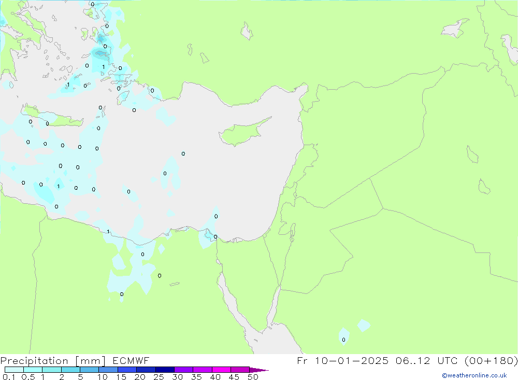The image size is (518, 380).
Task: Click the weatheronline.co.uk copyright link
Action: pyautogui.click(x=474, y=375)
